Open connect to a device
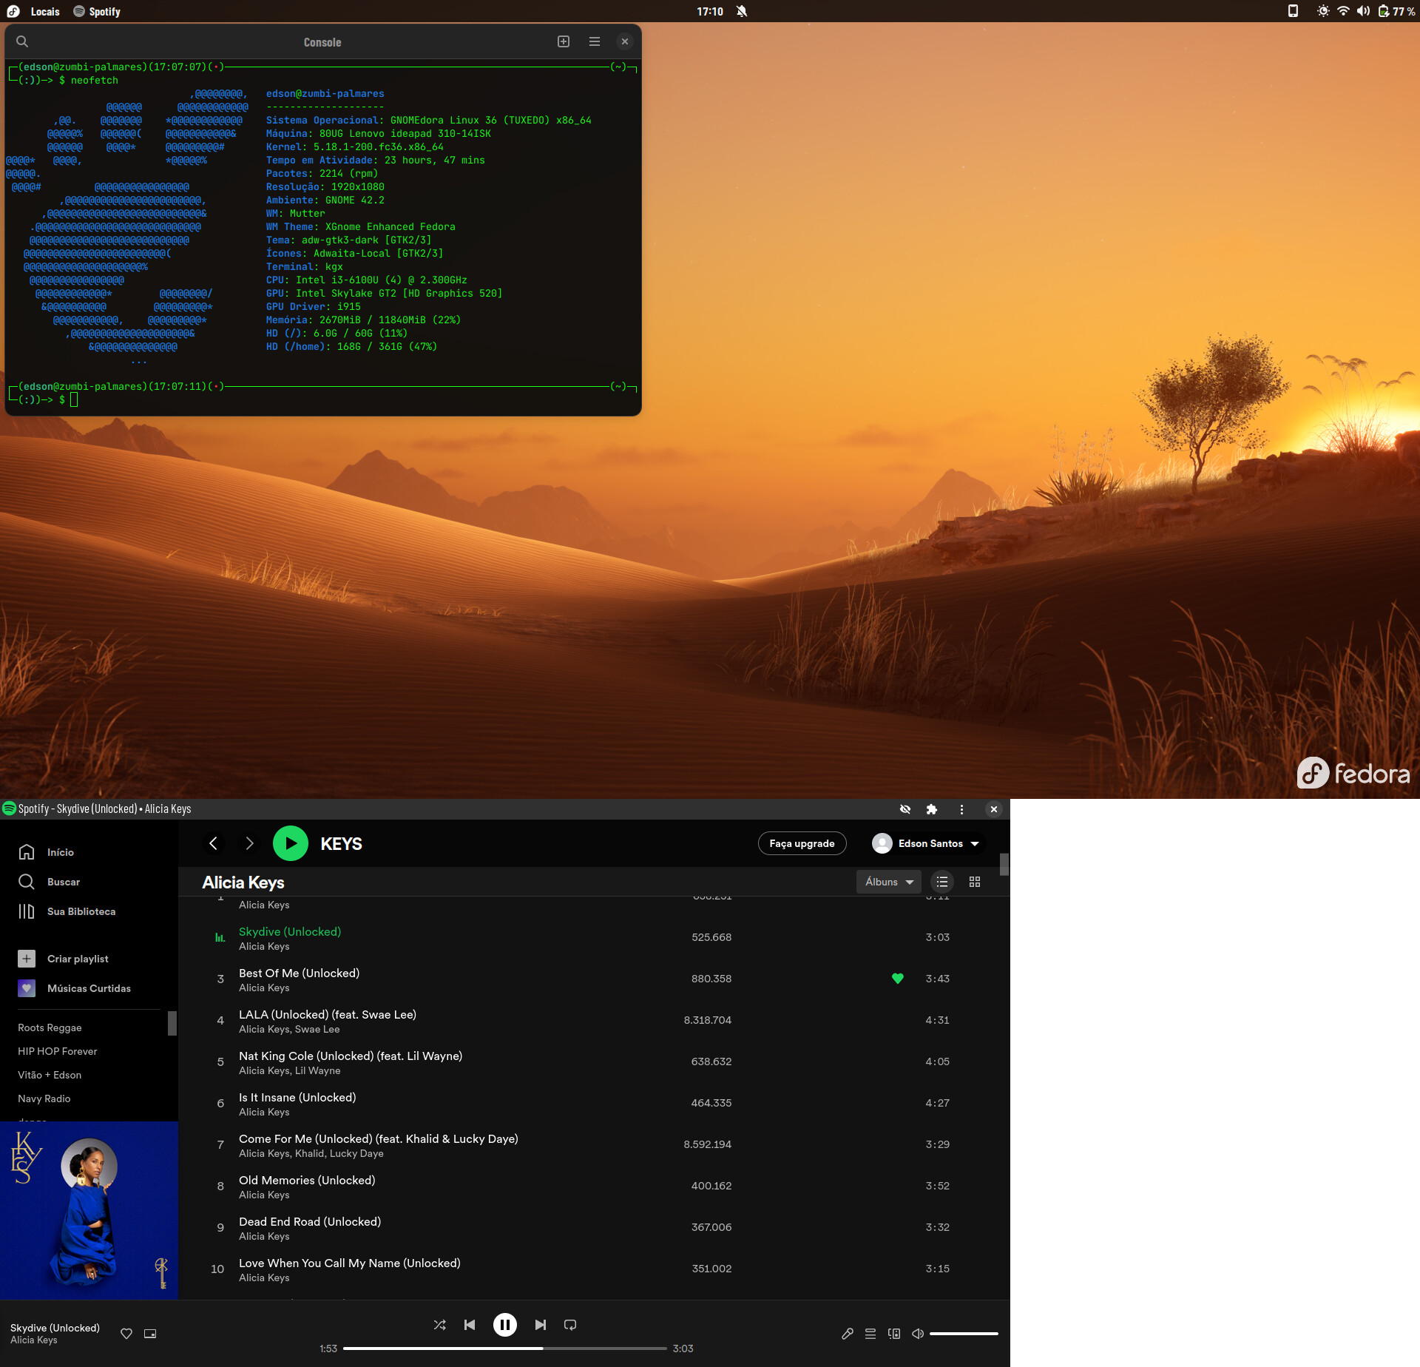This screenshot has height=1367, width=1420. [x=894, y=1333]
